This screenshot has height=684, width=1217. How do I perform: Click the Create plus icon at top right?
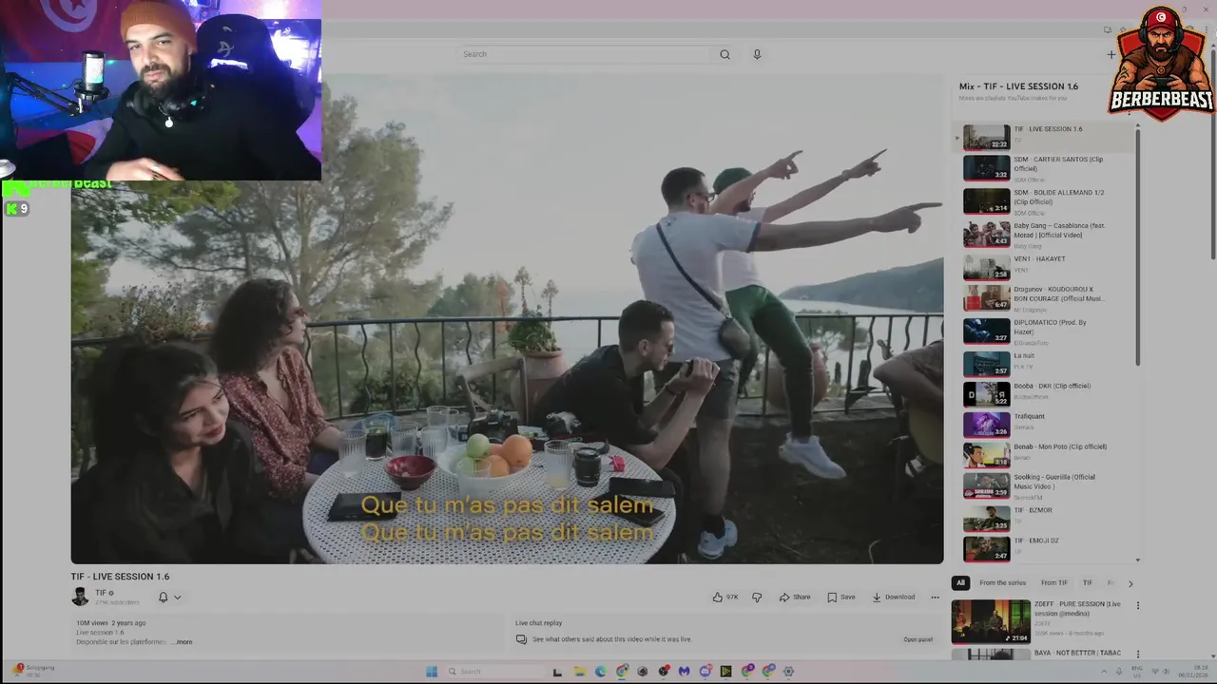(1111, 54)
